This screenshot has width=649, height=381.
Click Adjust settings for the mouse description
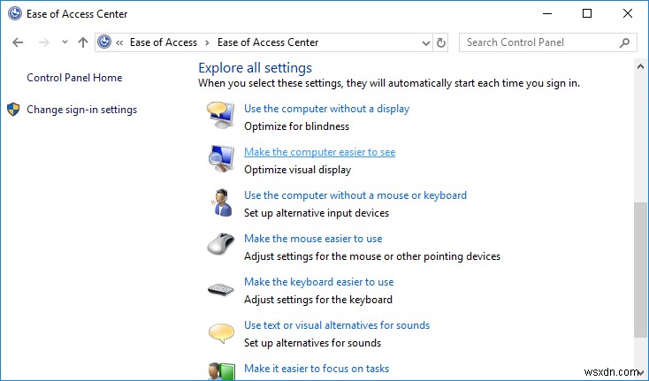tap(372, 256)
